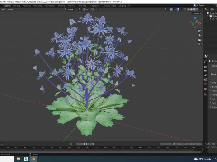Click the green Y axis on gizmo
Image resolution: width=217 pixels, height=162 pixels.
[x=197, y=21]
